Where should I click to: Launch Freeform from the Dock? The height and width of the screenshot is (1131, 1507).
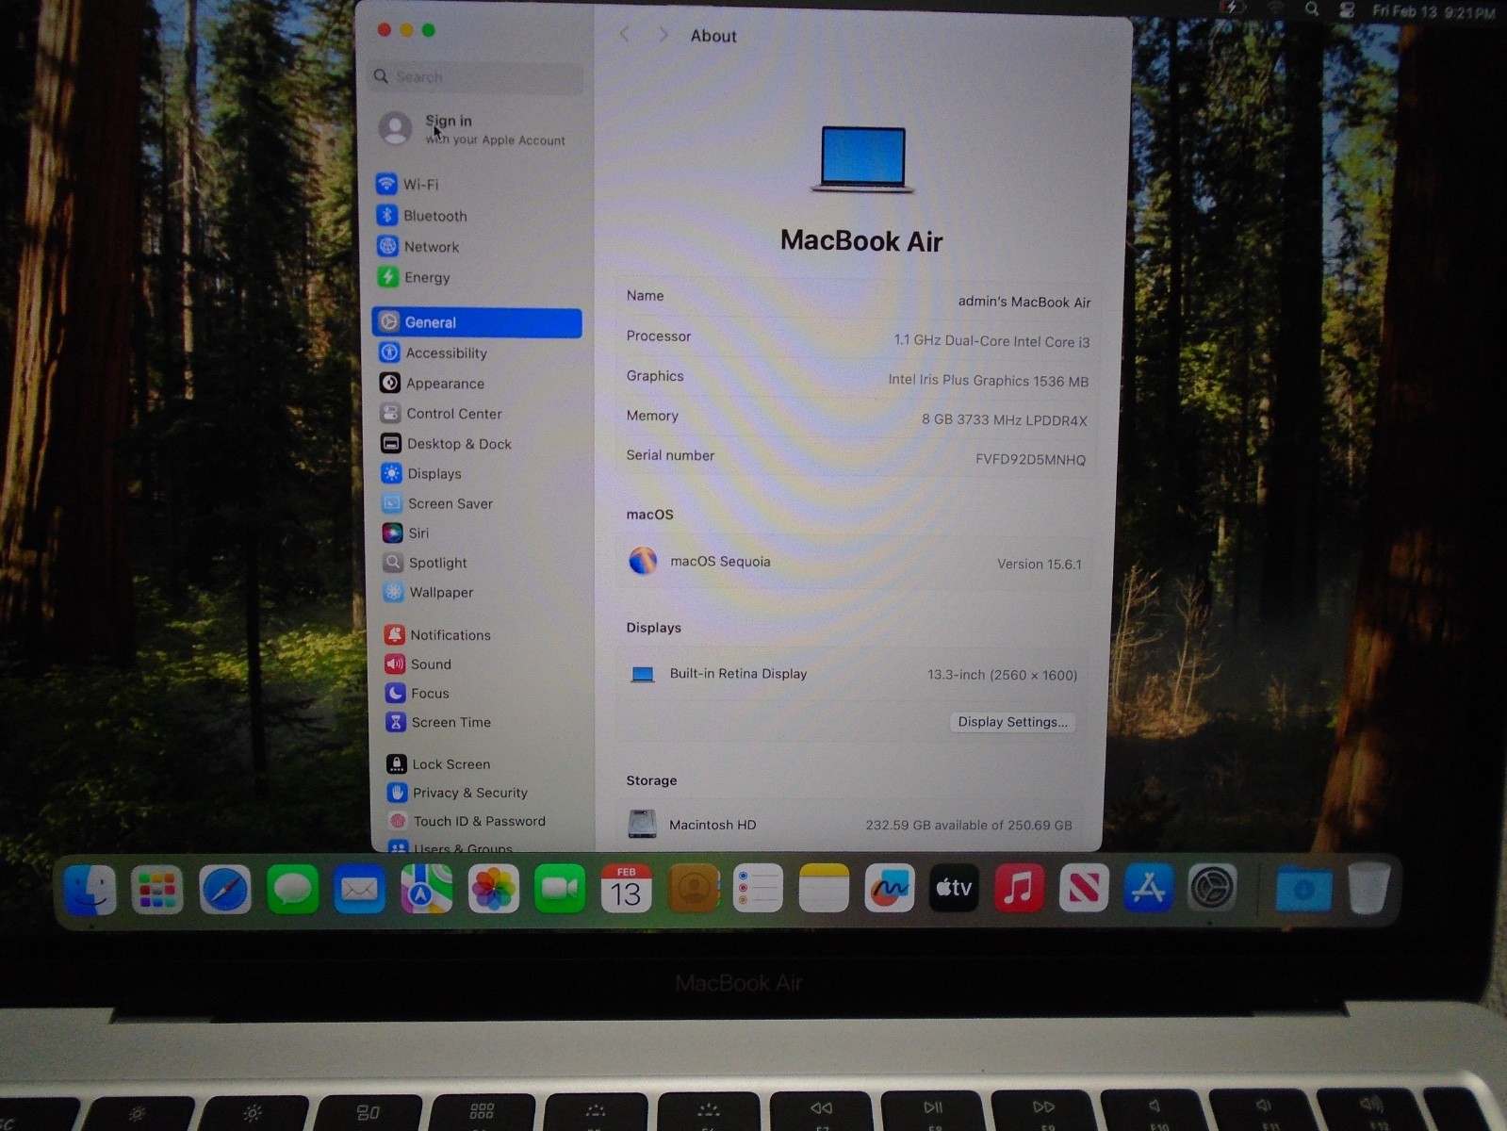click(890, 888)
